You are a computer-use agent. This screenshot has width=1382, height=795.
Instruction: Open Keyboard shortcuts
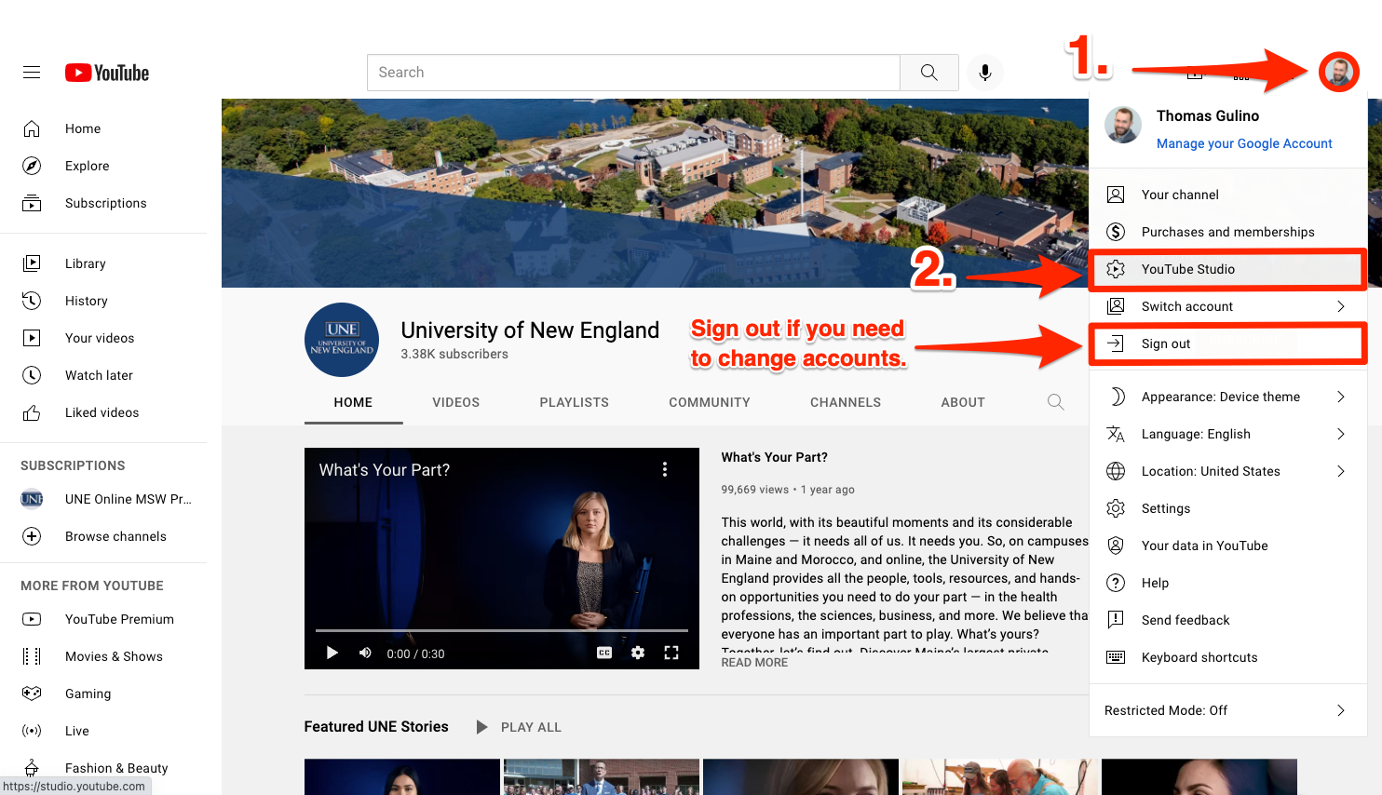pyautogui.click(x=1227, y=657)
